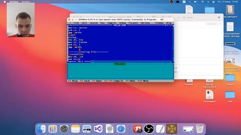241x135 pixels.
Task: Open TextEdit from the Dock
Action: [160, 129]
